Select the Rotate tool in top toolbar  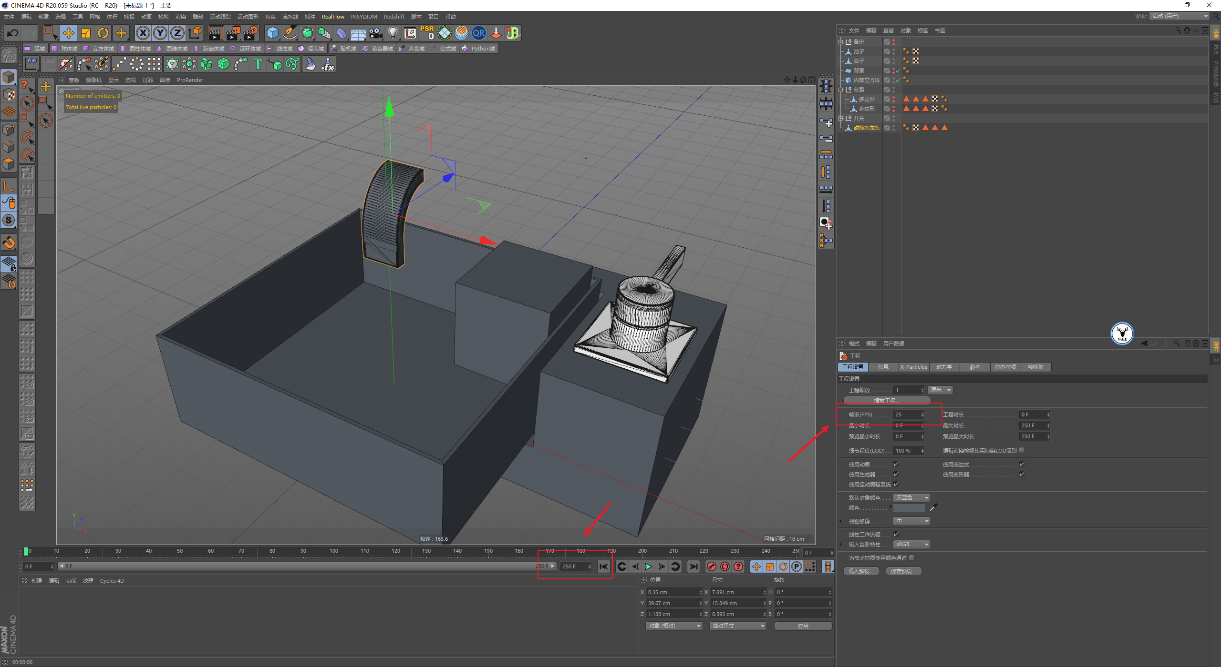coord(103,33)
